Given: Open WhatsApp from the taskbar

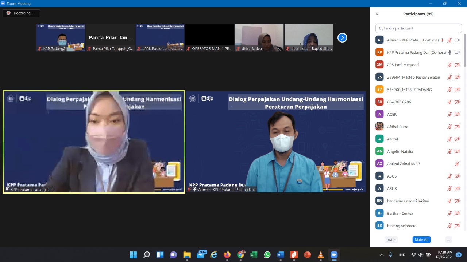Looking at the screenshot, I should tap(267, 255).
